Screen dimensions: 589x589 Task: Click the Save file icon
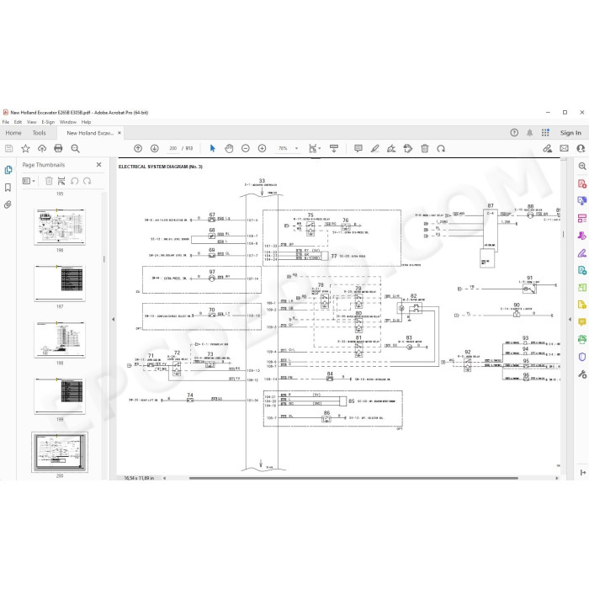point(8,148)
